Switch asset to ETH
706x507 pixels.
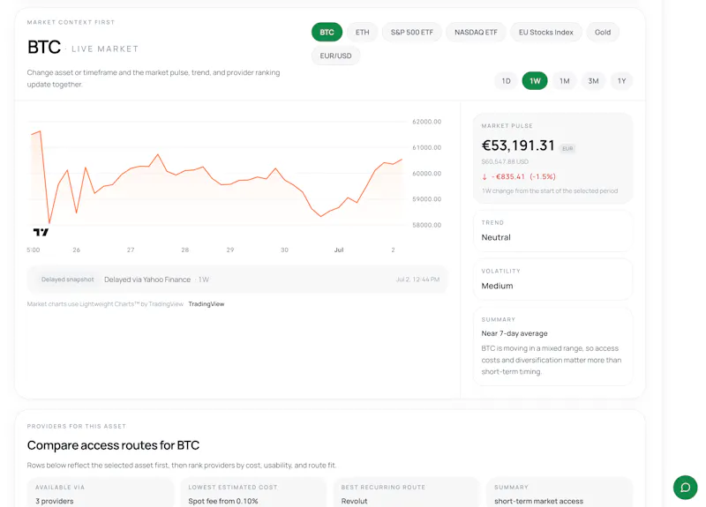click(362, 33)
